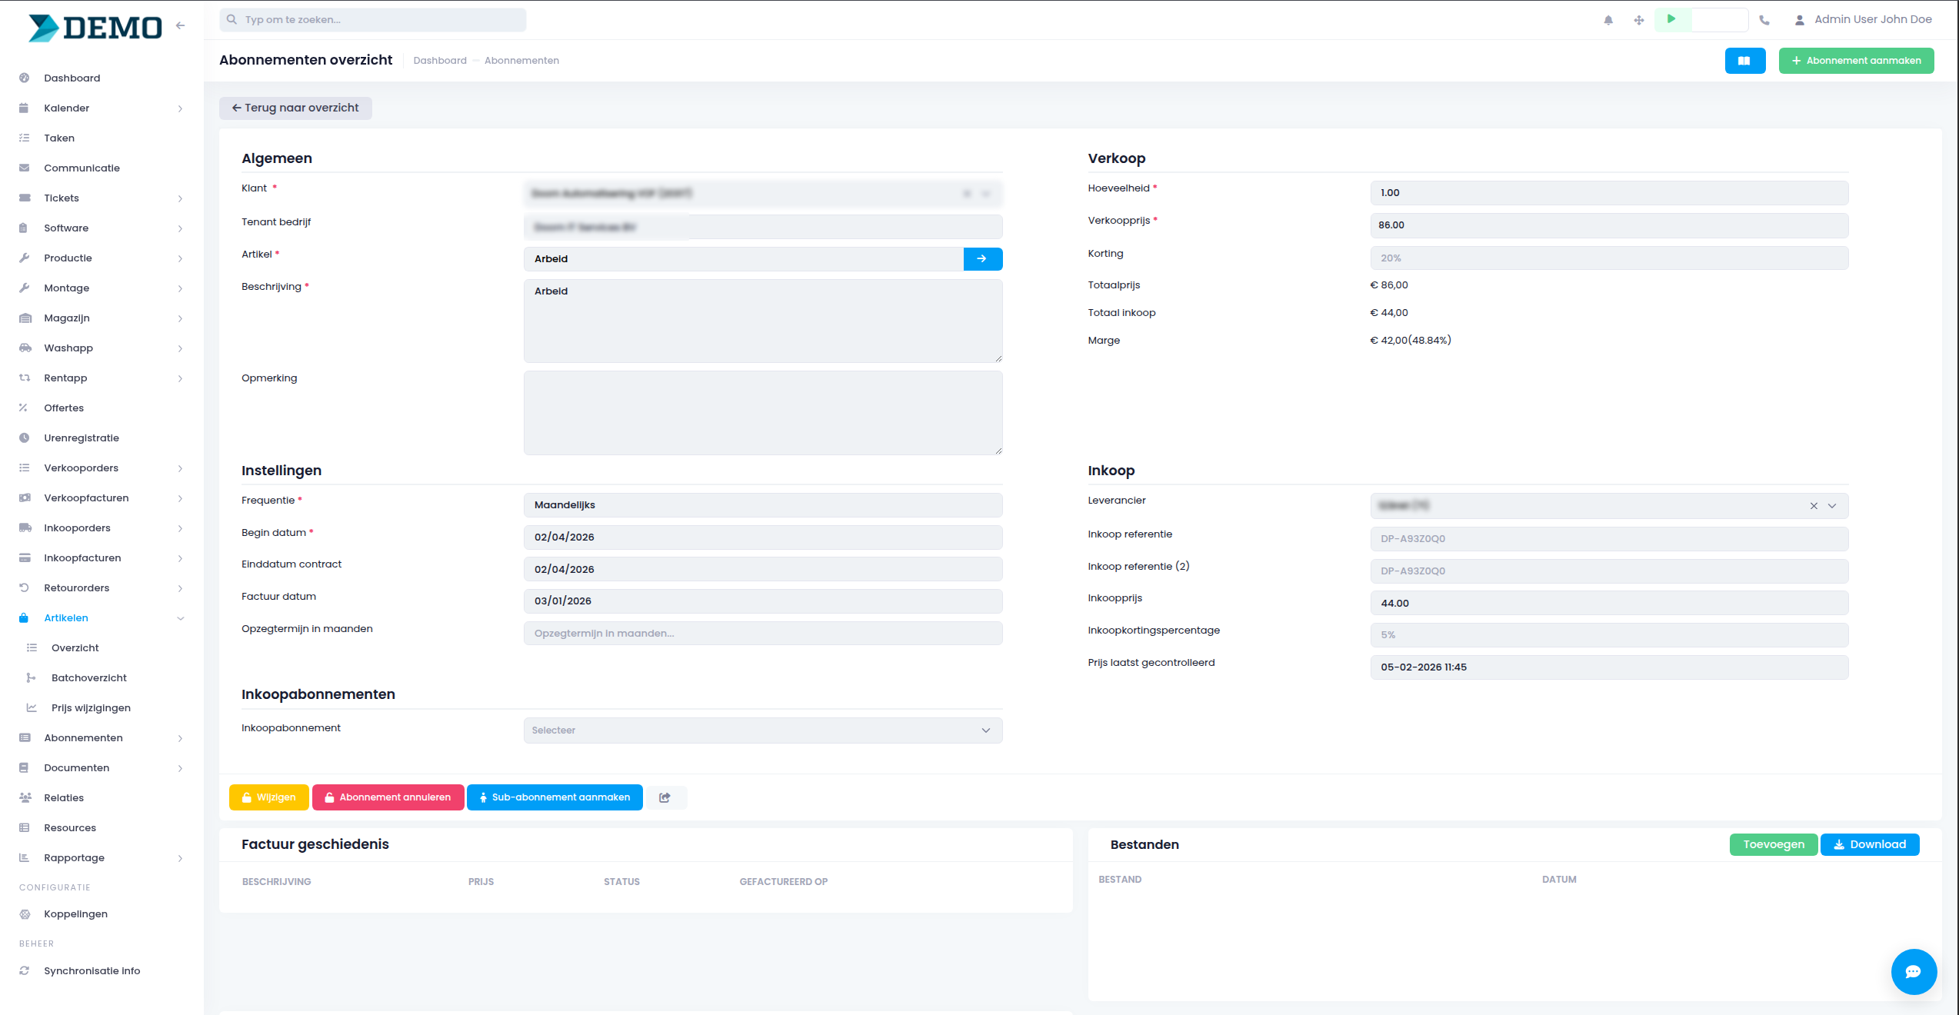This screenshot has height=1015, width=1959.
Task: Open the Inkoopabonnement dropdown
Action: click(x=762, y=730)
